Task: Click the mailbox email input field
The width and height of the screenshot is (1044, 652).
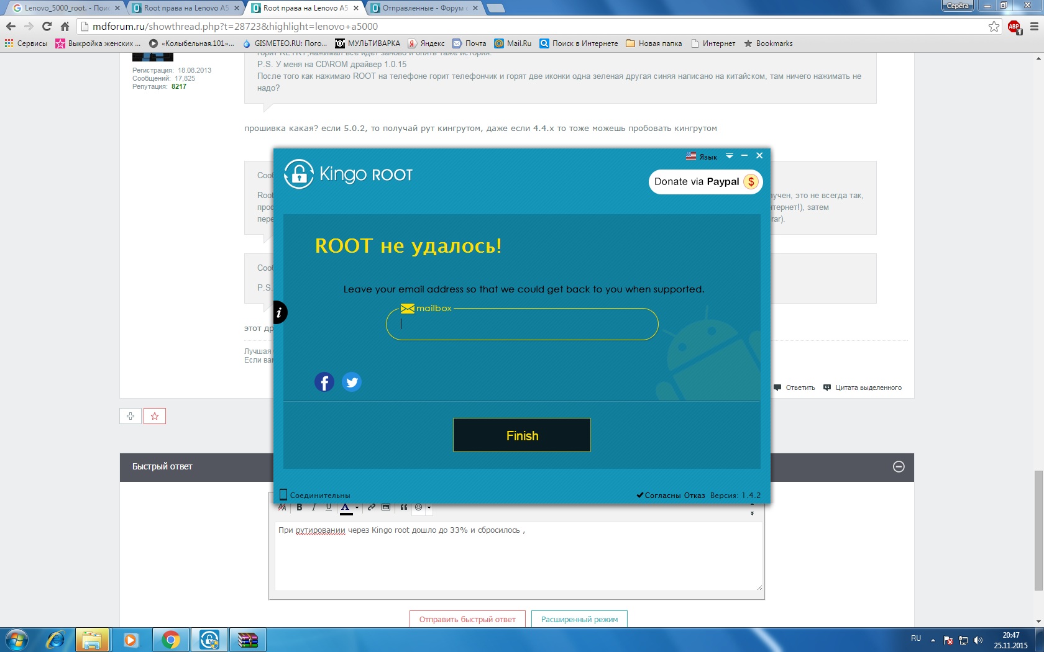Action: [x=521, y=324]
